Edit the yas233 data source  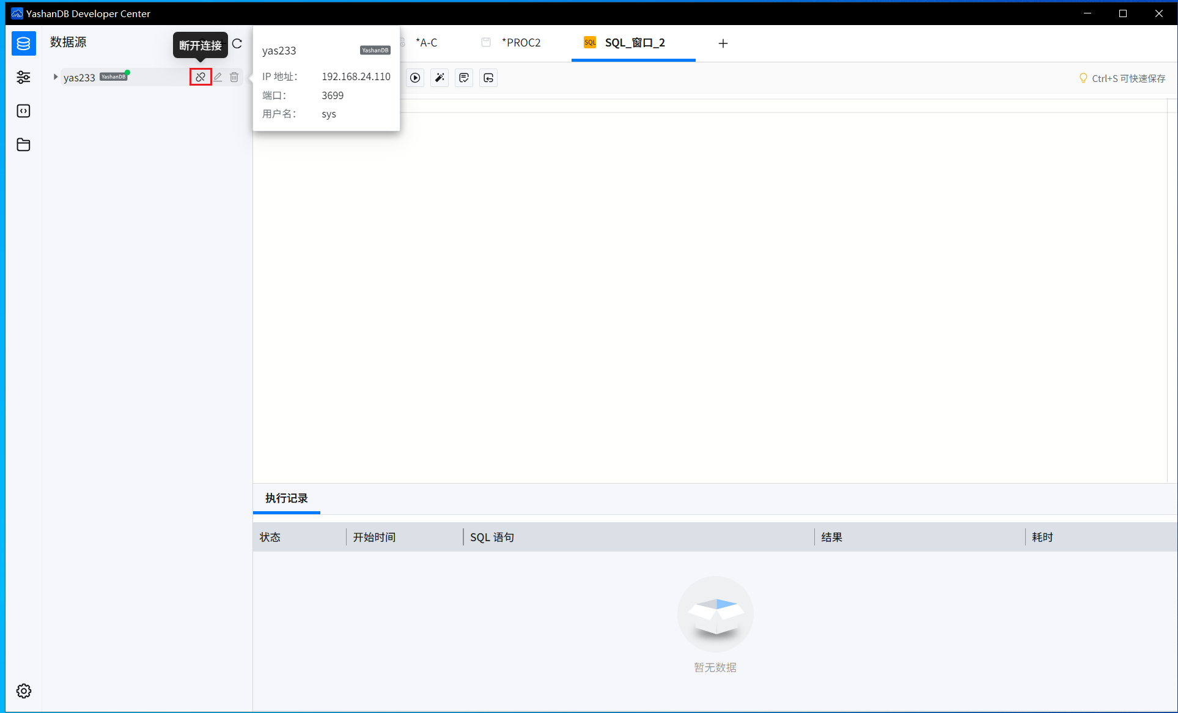218,77
